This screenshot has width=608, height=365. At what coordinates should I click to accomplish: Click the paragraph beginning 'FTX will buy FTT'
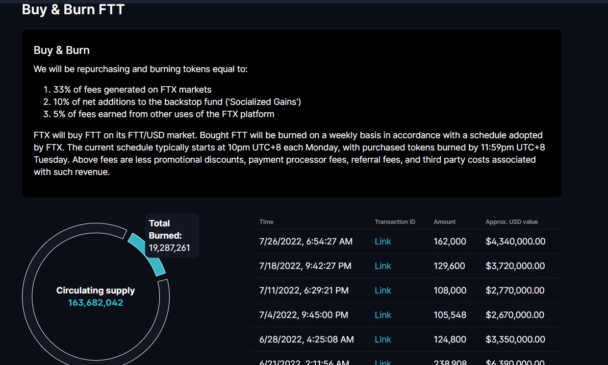click(x=289, y=153)
